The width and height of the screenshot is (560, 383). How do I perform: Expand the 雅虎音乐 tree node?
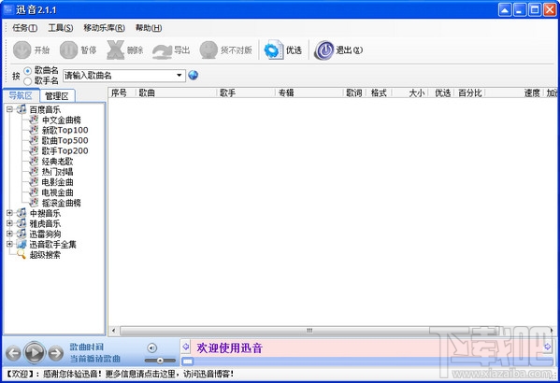click(9, 223)
